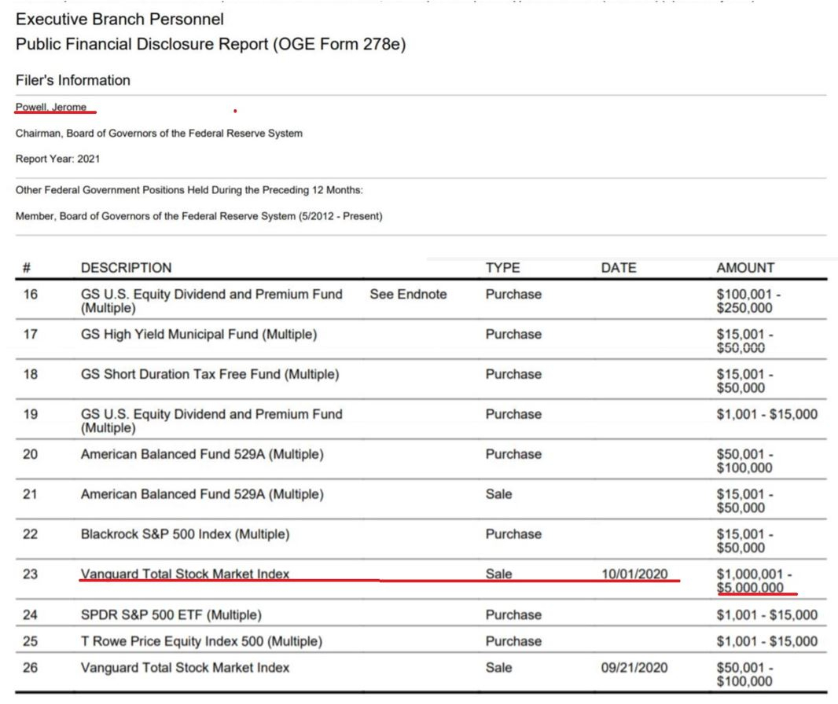Click the row 24 amount $1,001 - $15,000

tap(767, 615)
